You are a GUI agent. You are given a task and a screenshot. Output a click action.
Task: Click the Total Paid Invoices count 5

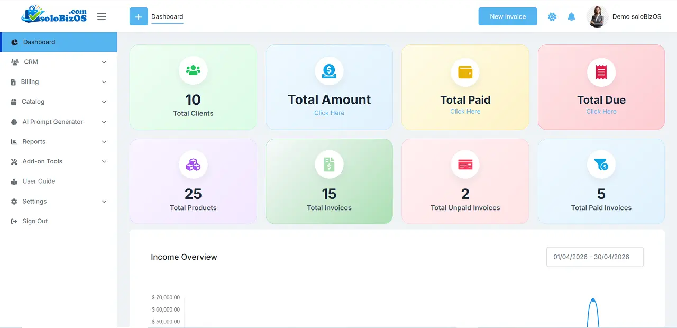pyautogui.click(x=601, y=194)
